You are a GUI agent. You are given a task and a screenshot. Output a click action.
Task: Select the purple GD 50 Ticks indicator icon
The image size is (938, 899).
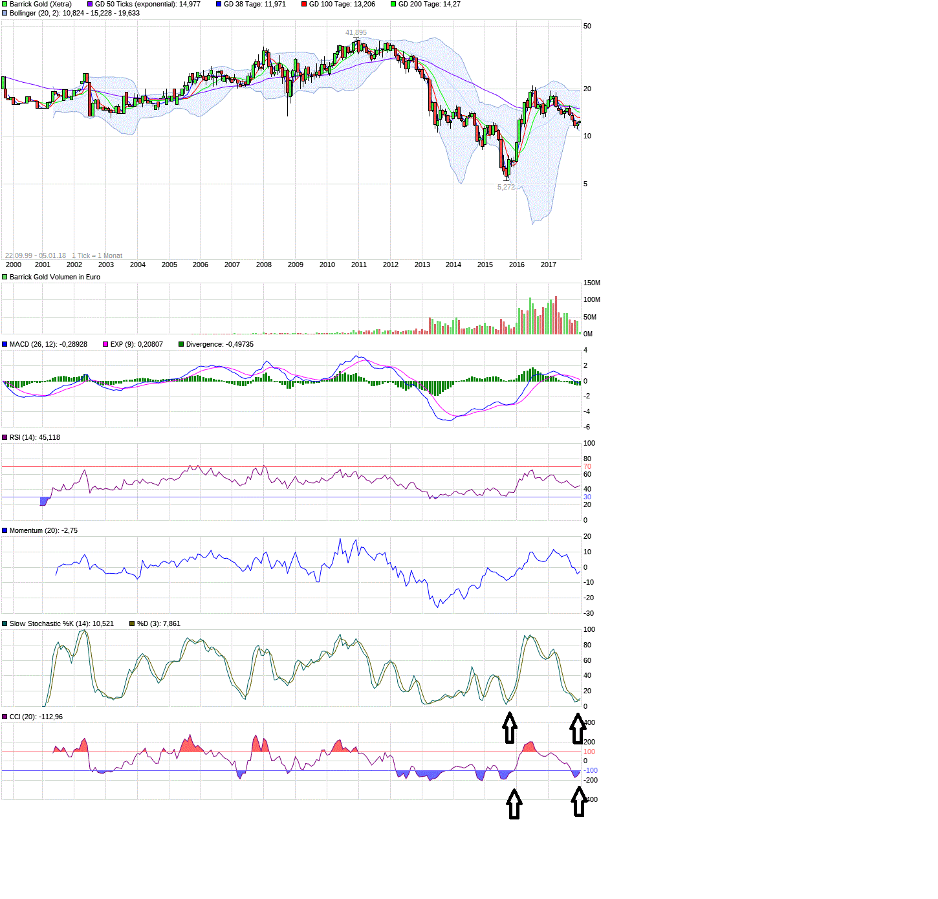pyautogui.click(x=89, y=4)
